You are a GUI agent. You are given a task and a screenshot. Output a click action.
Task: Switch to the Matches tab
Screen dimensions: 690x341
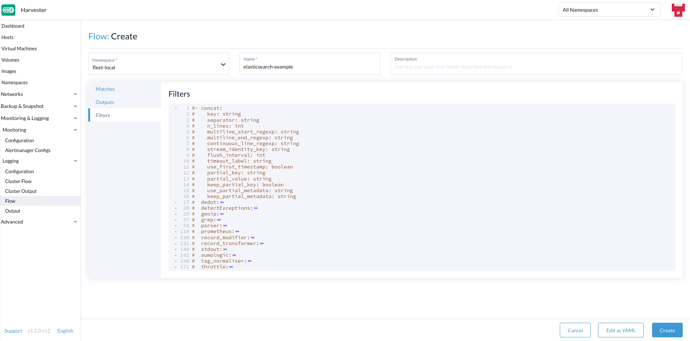pos(105,89)
